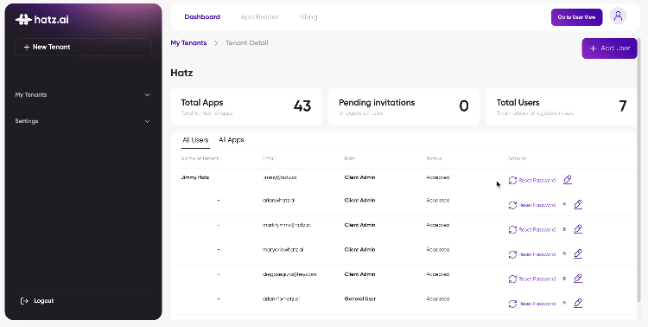Switch to the All Apps tab

pos(231,140)
